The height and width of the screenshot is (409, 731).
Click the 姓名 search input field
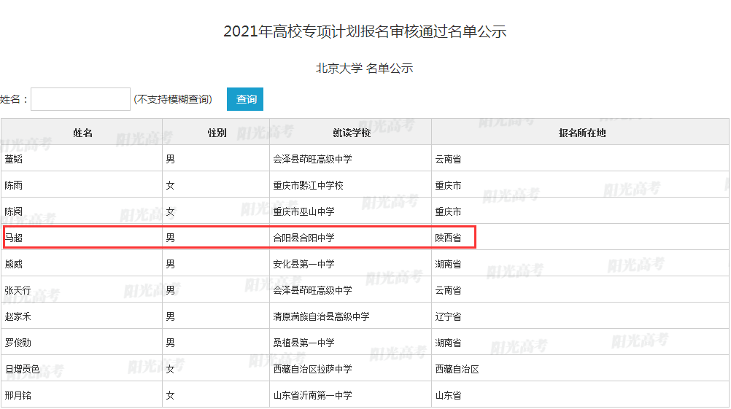(81, 99)
